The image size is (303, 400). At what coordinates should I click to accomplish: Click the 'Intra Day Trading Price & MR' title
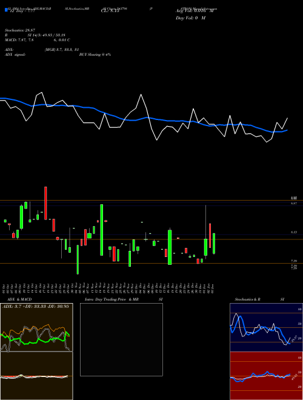pyautogui.click(x=112, y=299)
